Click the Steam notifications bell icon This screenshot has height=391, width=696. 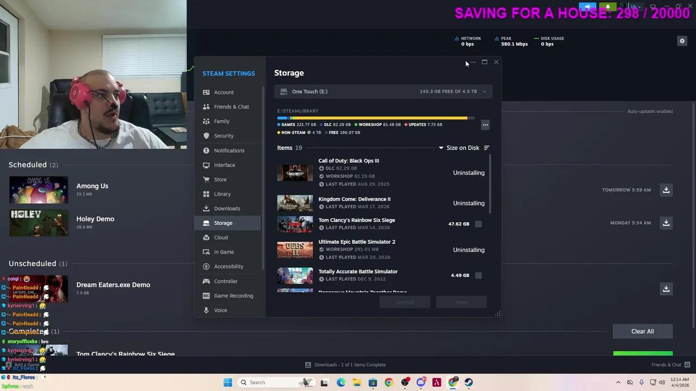(608, 8)
